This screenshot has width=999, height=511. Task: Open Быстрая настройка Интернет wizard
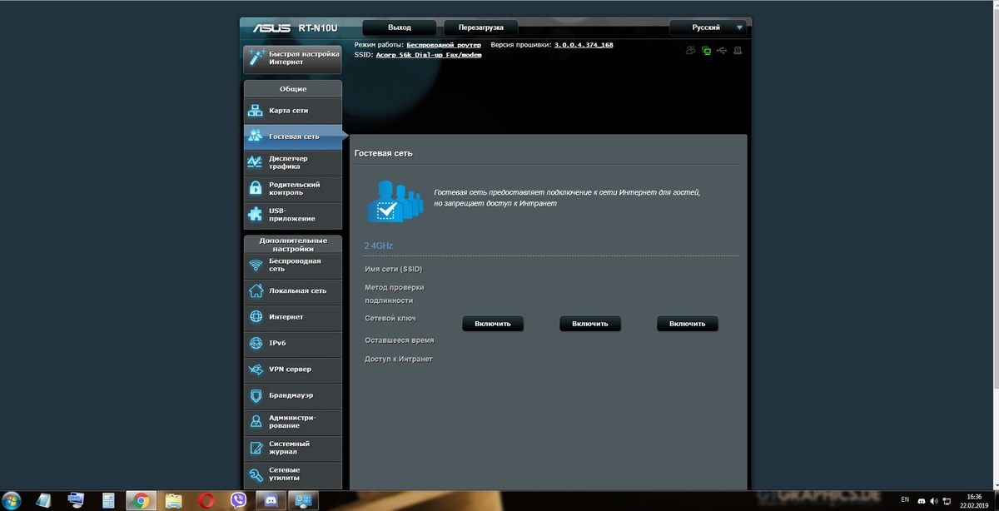(293, 57)
